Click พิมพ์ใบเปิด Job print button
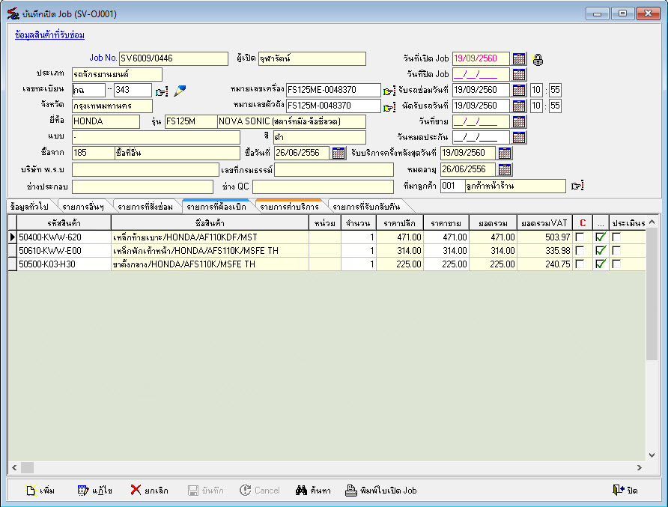This screenshot has width=668, height=507. [381, 491]
